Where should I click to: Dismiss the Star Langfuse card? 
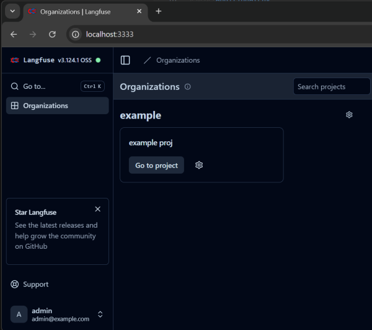[x=97, y=210]
